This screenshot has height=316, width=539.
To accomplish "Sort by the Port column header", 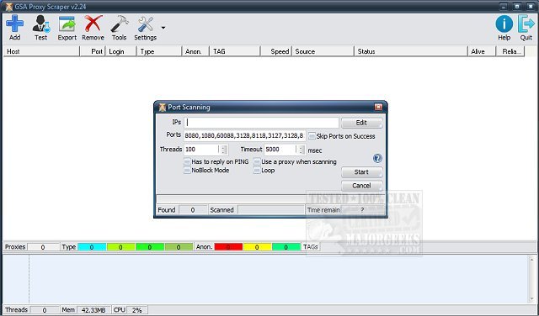I will (93, 51).
